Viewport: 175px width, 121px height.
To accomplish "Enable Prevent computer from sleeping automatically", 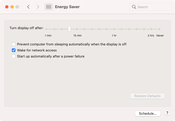I will [x=14, y=44].
